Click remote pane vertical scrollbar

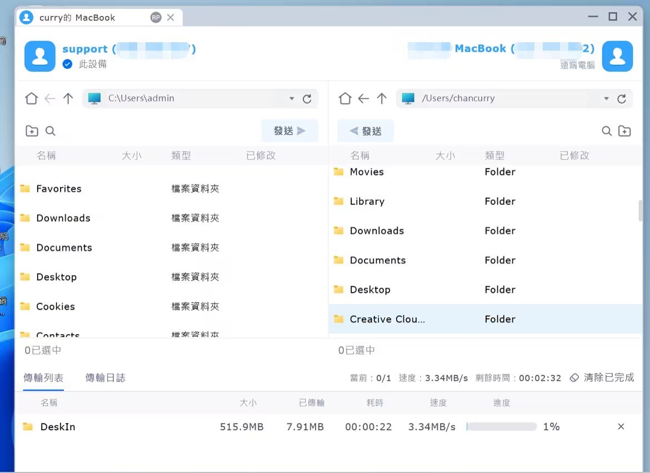coord(641,211)
